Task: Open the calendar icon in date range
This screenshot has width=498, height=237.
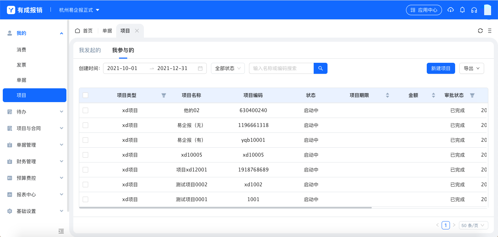Action: coord(200,68)
